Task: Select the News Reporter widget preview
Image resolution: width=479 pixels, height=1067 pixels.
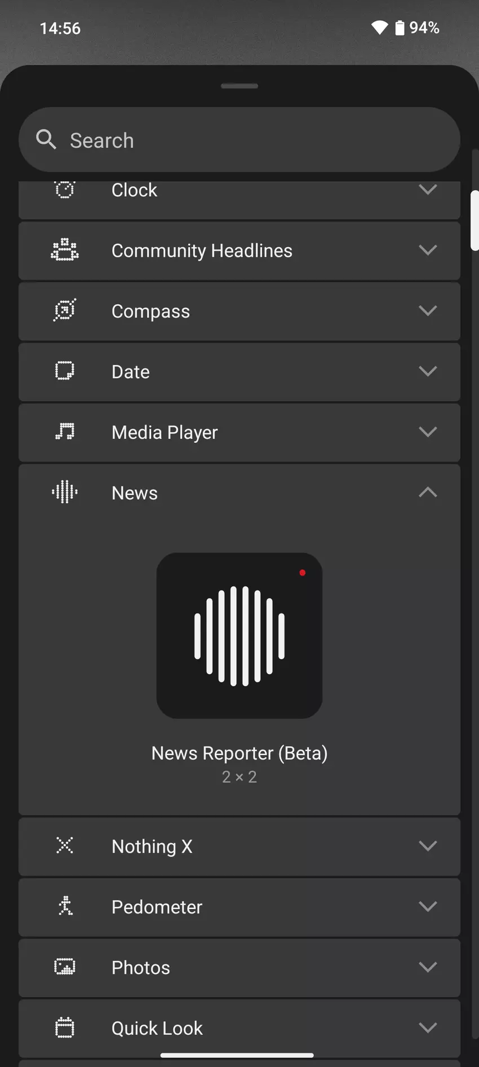Action: (x=239, y=635)
